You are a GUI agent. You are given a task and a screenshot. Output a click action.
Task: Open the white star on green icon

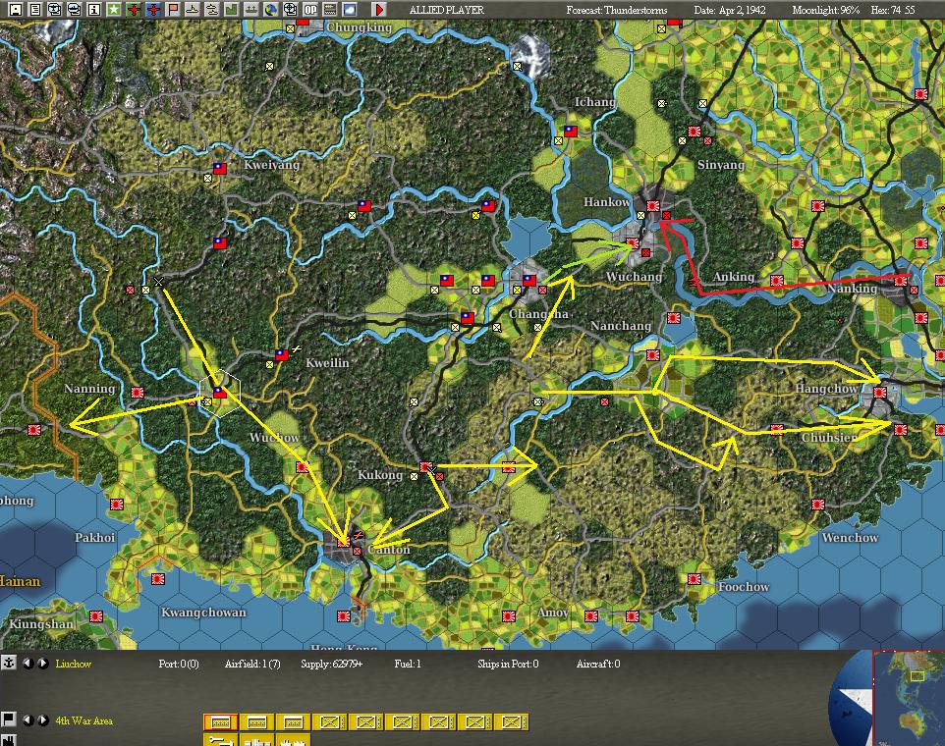coord(113,9)
